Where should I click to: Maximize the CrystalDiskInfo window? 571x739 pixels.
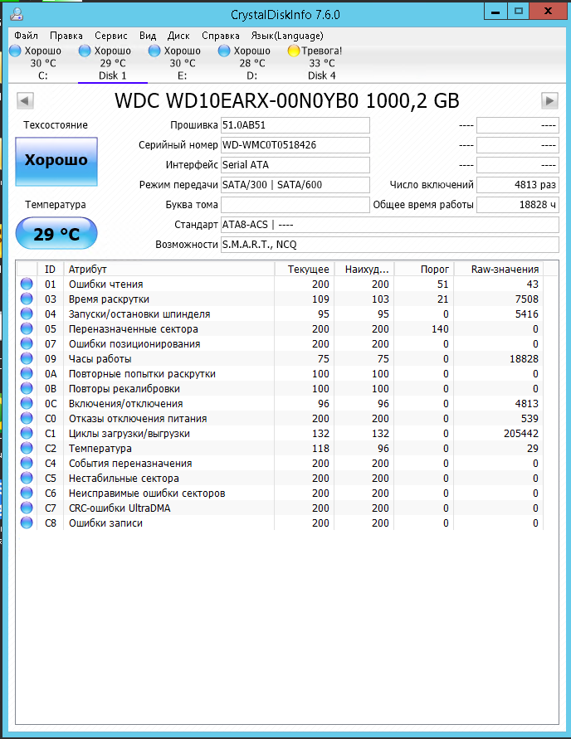tap(518, 12)
